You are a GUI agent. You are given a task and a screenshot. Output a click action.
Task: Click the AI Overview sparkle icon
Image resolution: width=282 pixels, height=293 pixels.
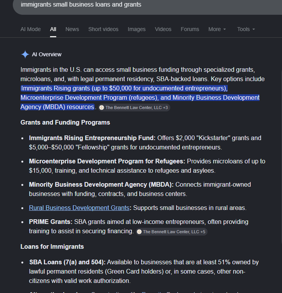coord(25,54)
